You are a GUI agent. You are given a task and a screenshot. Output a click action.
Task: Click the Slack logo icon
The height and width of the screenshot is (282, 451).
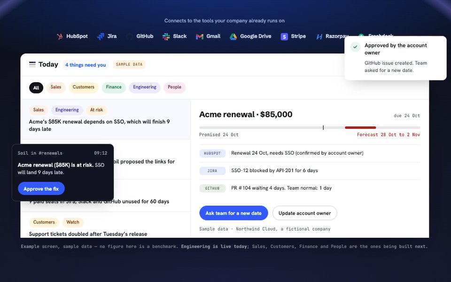(x=166, y=37)
